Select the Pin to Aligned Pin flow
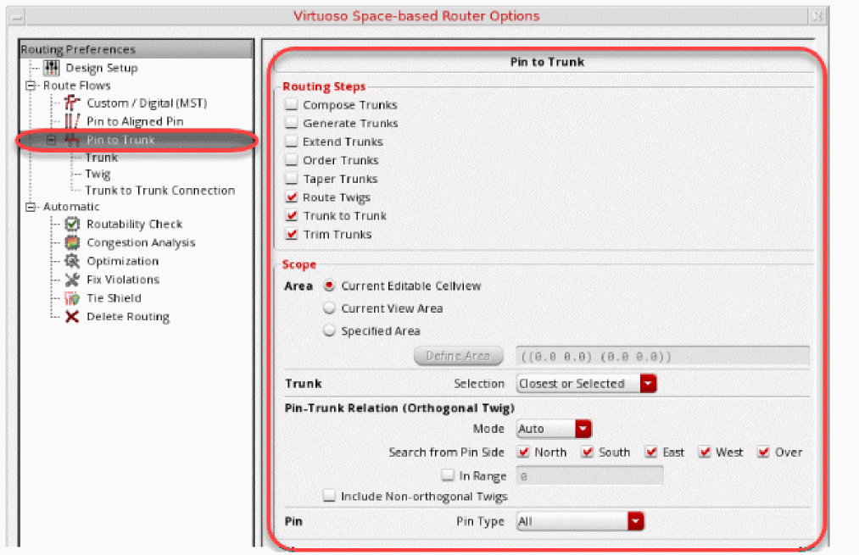The width and height of the screenshot is (859, 555). coord(135,121)
